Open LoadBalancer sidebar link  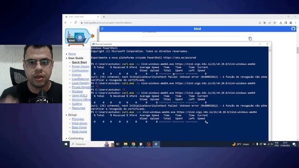[x=80, y=79]
